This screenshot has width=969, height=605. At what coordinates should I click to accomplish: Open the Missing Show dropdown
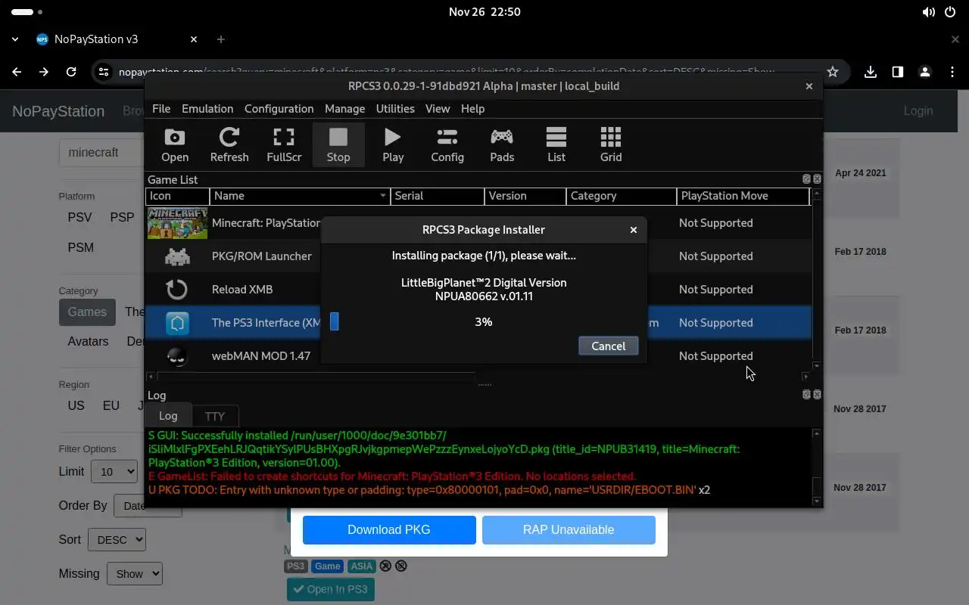pyautogui.click(x=135, y=574)
